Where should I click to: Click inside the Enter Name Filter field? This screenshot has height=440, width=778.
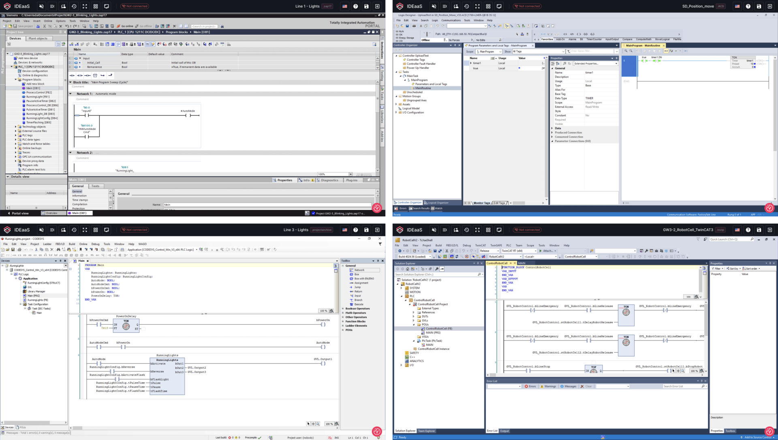point(592,51)
